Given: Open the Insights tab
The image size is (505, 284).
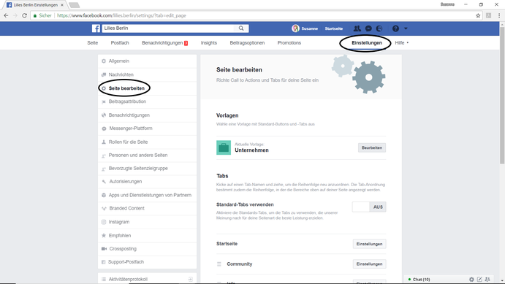Looking at the screenshot, I should tap(209, 43).
